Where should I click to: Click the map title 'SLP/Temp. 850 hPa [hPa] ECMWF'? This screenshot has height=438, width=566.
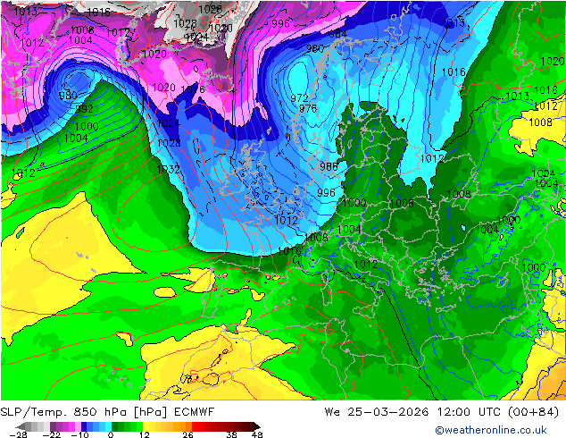click(x=107, y=411)
